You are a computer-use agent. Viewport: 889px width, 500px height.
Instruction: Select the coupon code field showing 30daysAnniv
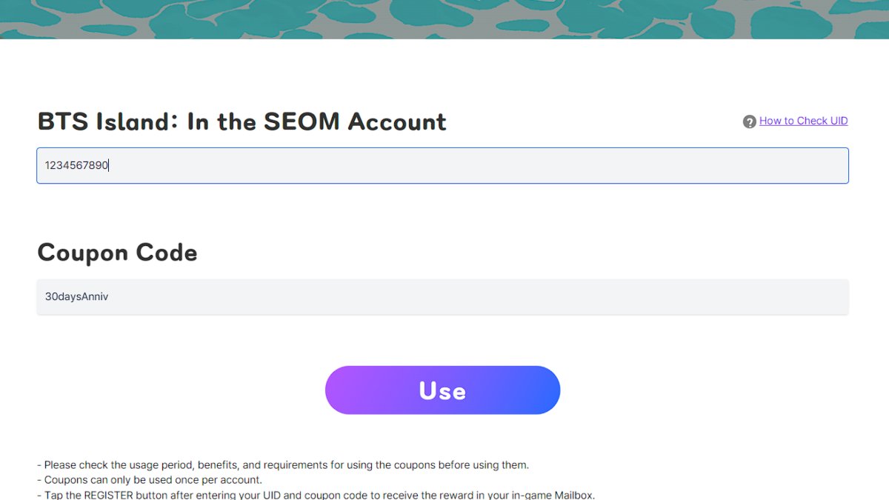click(442, 296)
